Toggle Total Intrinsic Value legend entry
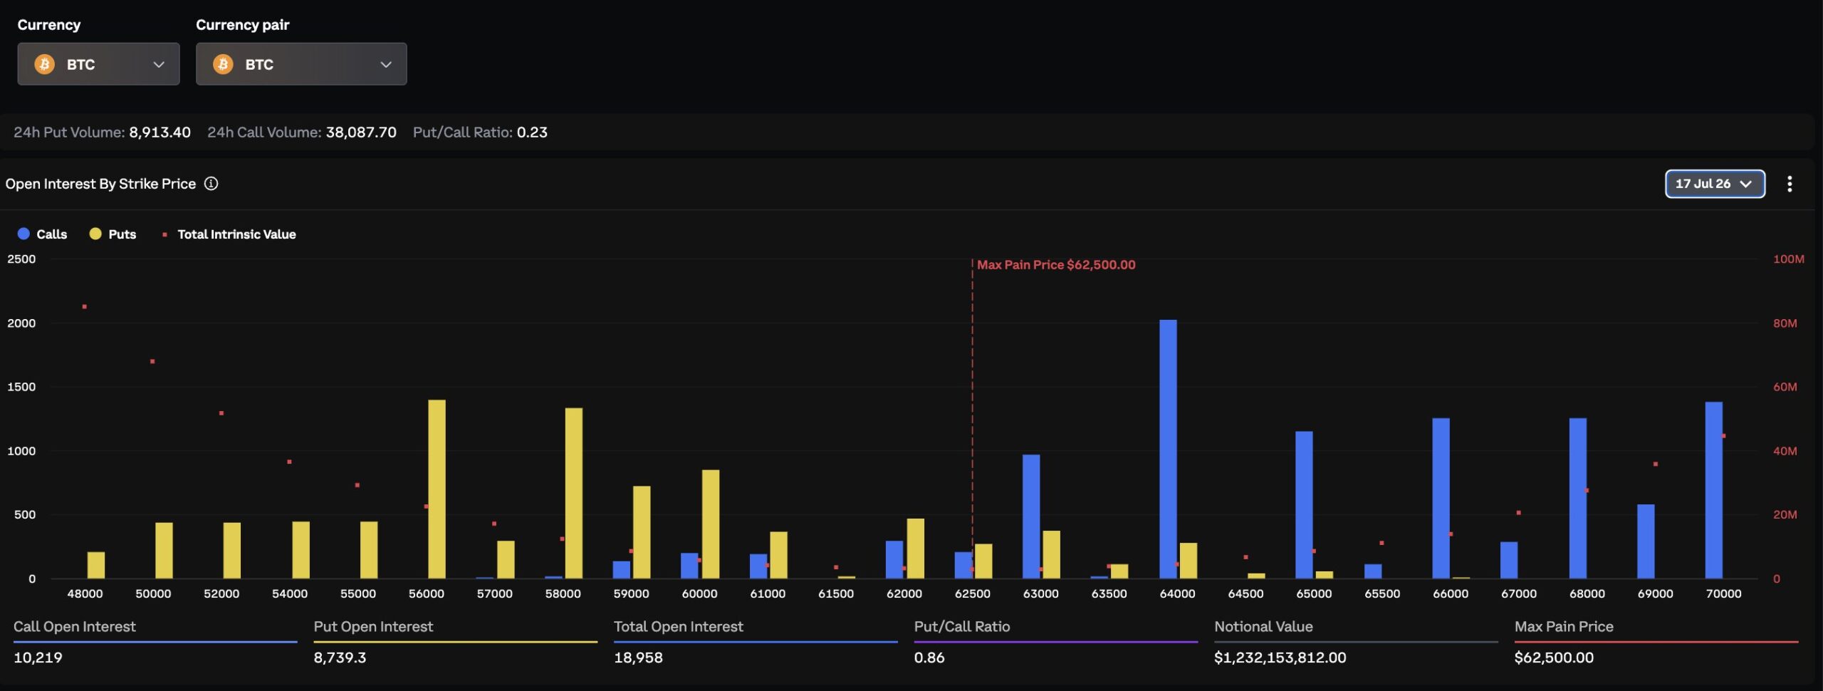This screenshot has height=691, width=1823. click(x=229, y=234)
